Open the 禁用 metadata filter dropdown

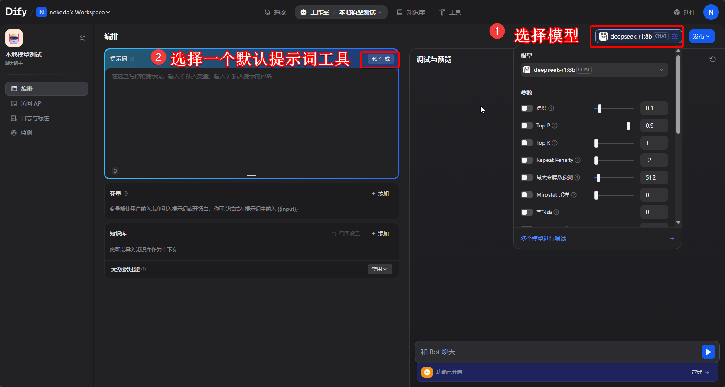click(379, 269)
